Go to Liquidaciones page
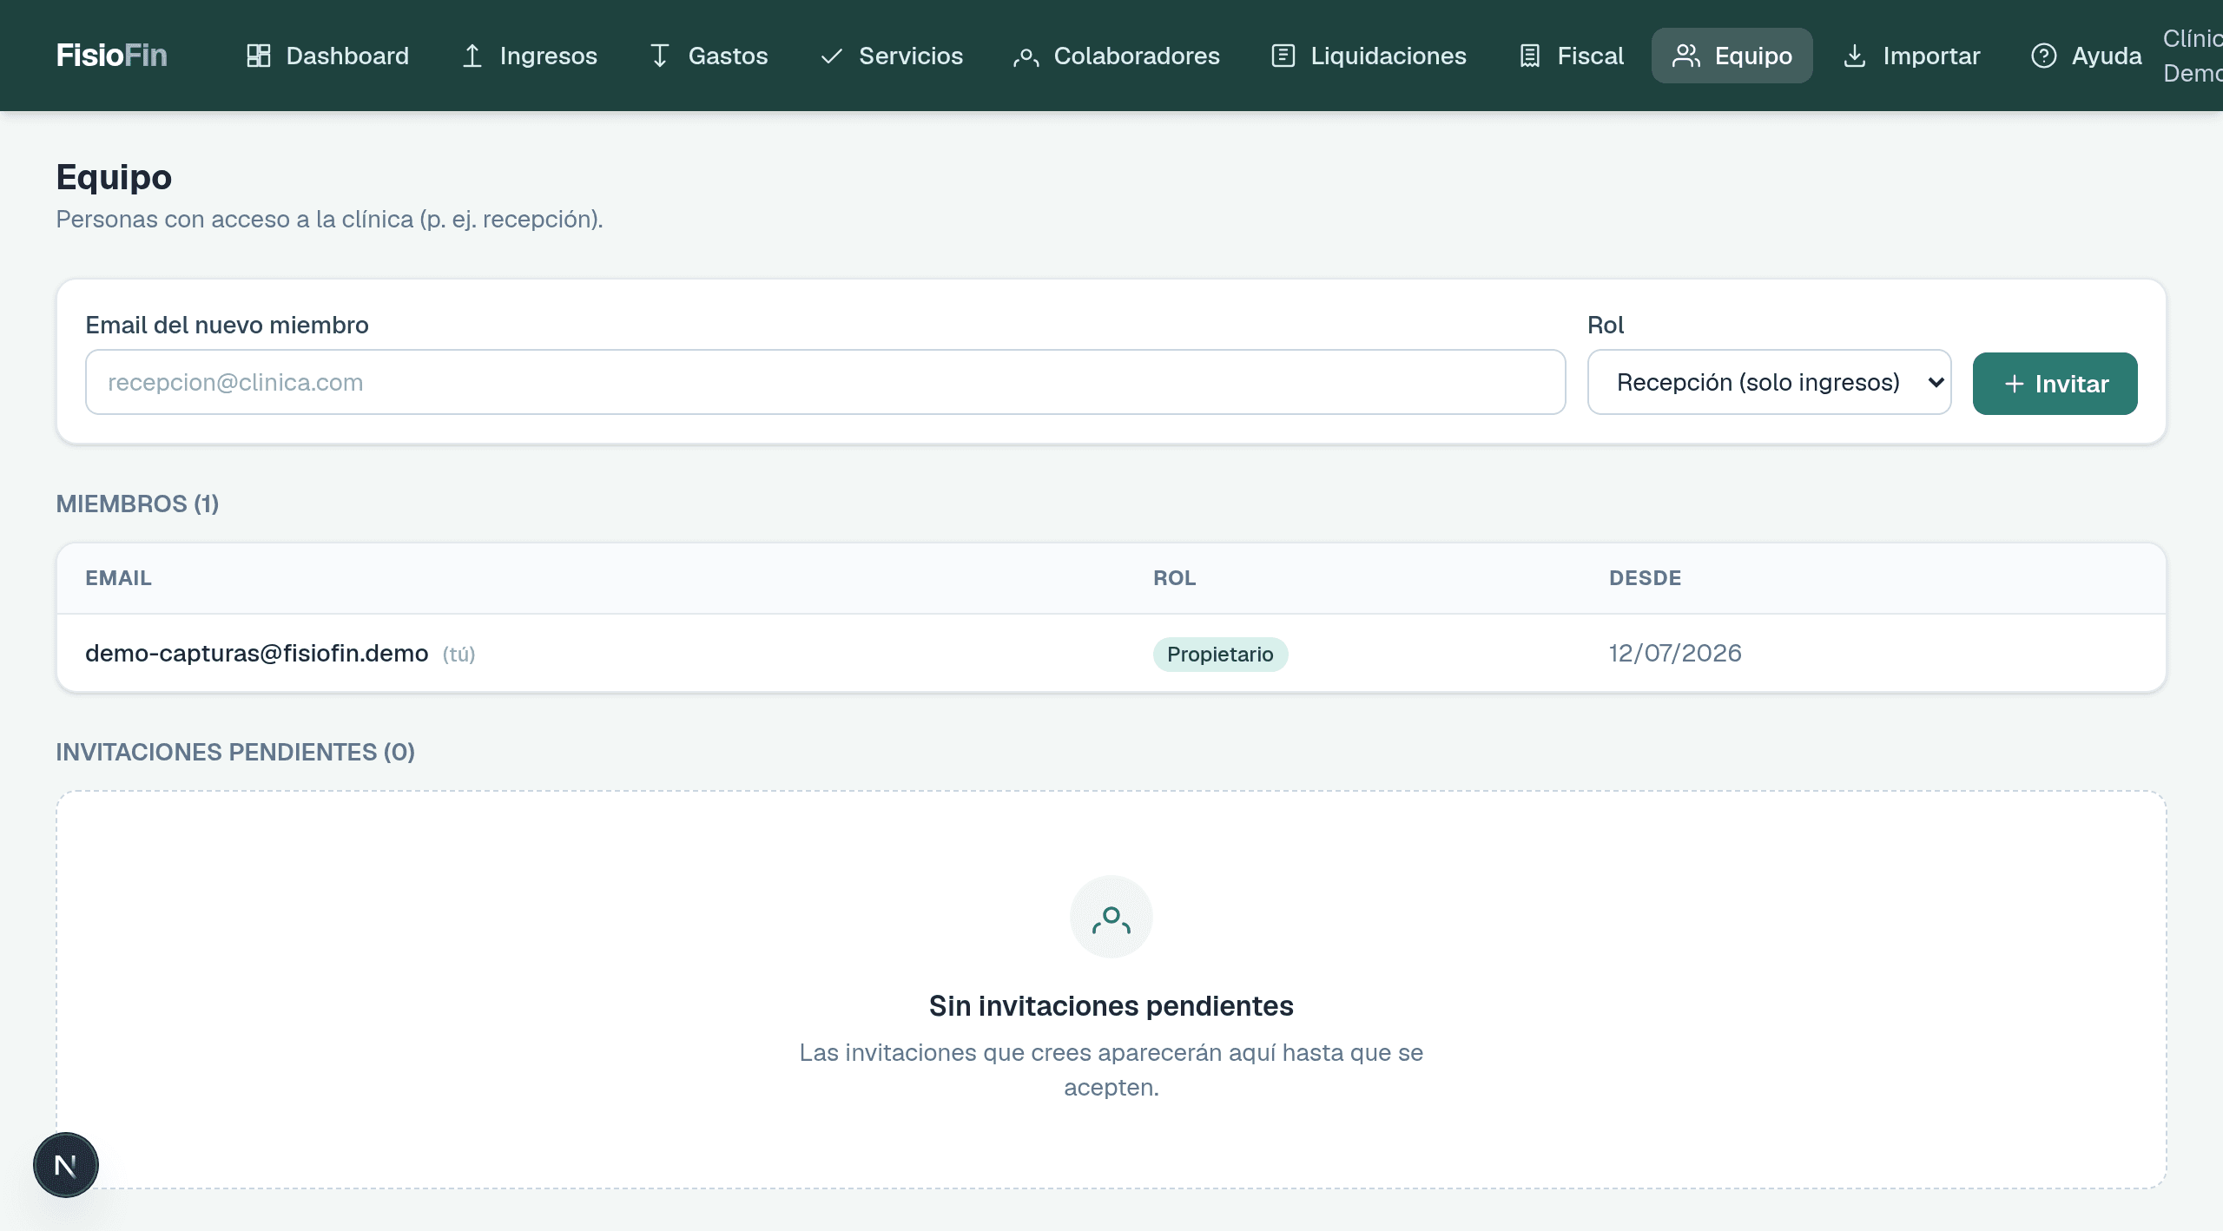Viewport: 2223px width, 1231px height. [1369, 56]
